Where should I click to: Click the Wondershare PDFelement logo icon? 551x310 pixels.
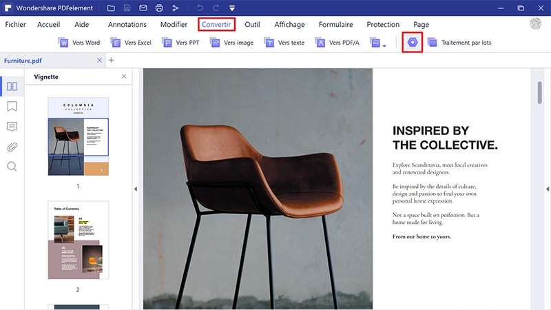point(8,8)
